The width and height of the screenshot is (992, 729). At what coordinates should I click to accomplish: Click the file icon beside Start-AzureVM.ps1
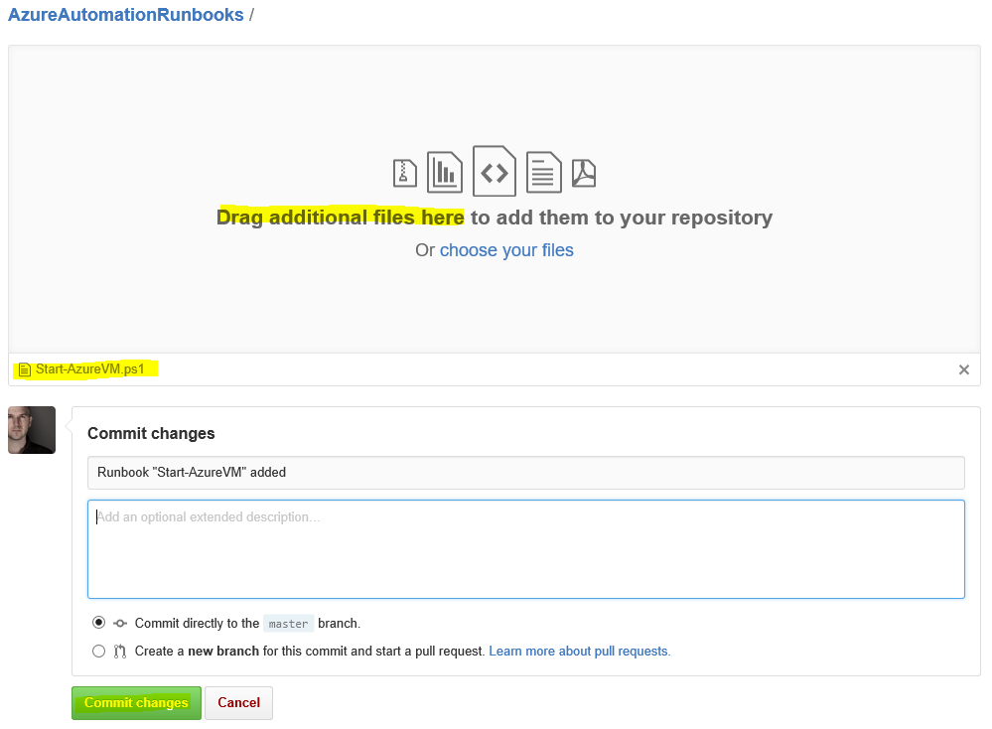coord(25,369)
